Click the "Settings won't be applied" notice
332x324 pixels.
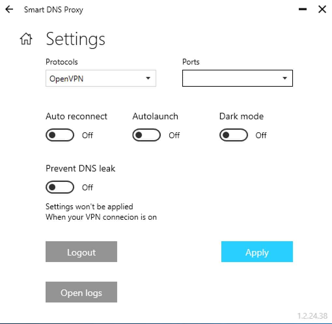(90, 207)
